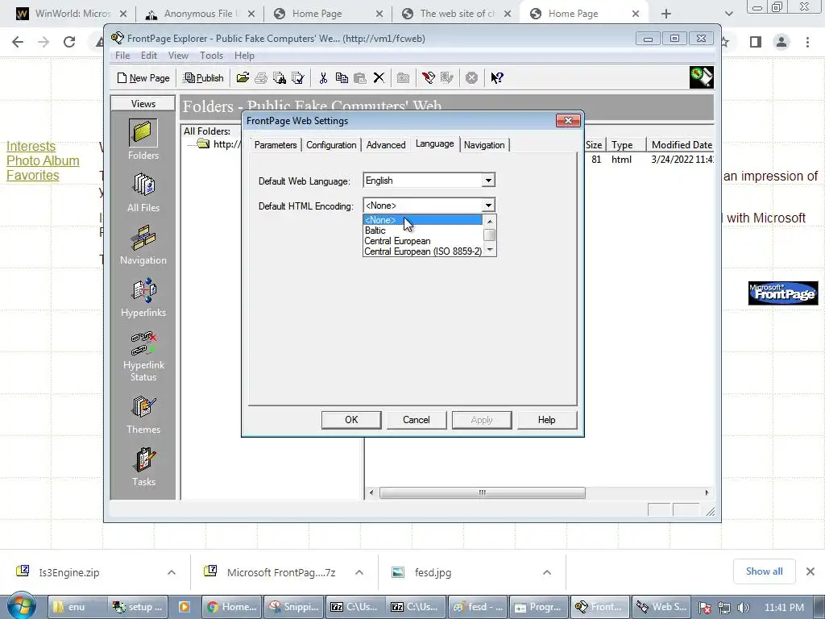
Task: Collapse the Default HTML Encoding dropdown arrow
Action: (x=488, y=206)
